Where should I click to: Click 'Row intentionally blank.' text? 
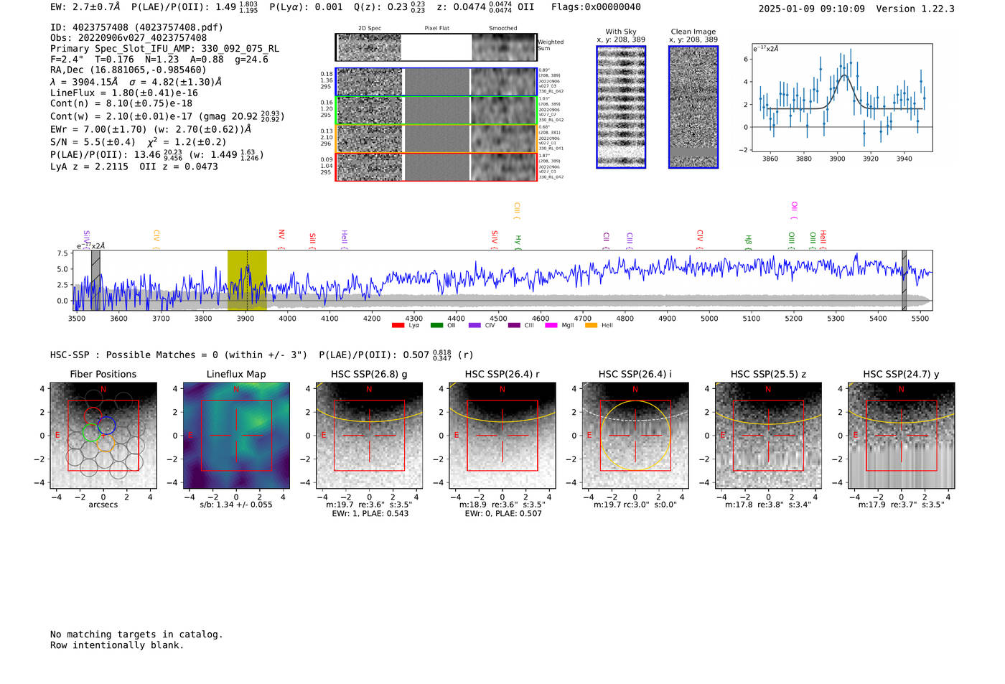tap(117, 645)
